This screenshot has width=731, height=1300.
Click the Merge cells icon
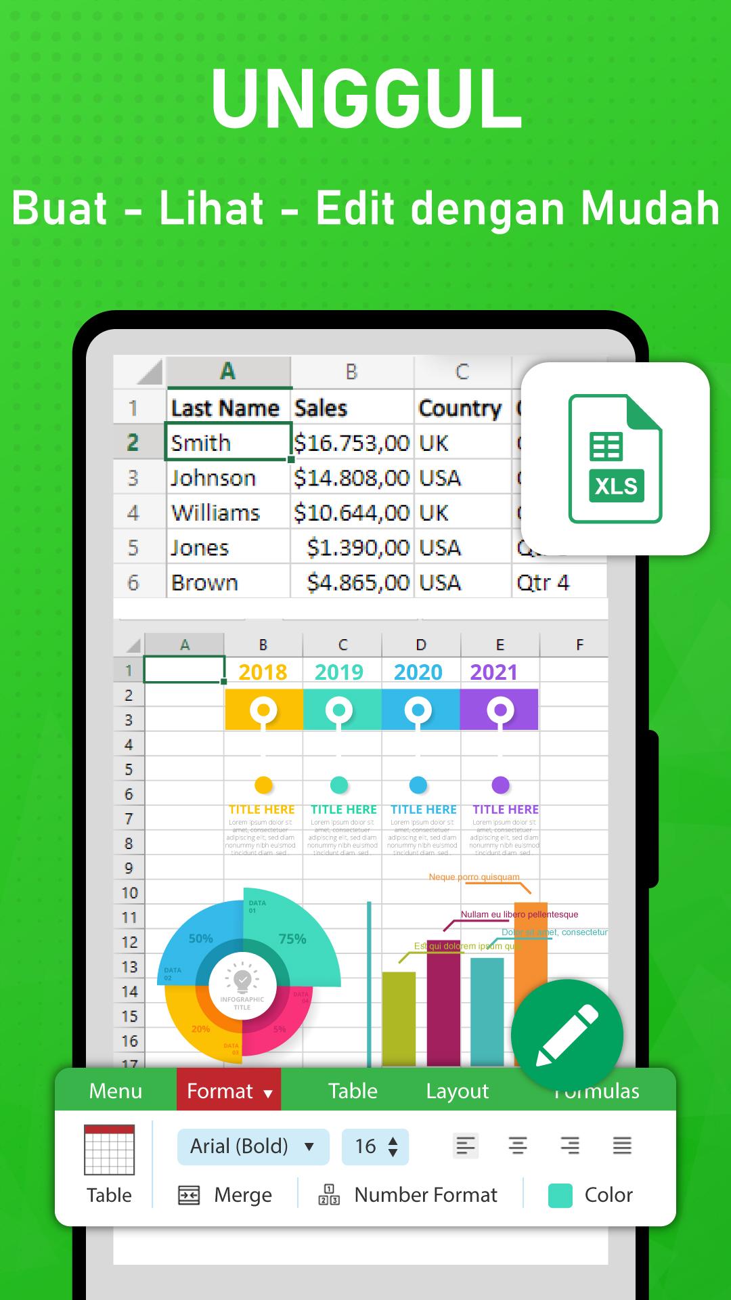pyautogui.click(x=189, y=1195)
